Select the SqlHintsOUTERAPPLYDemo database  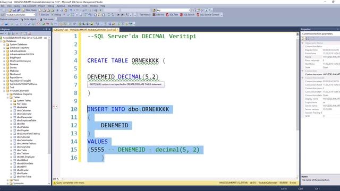[23, 84]
